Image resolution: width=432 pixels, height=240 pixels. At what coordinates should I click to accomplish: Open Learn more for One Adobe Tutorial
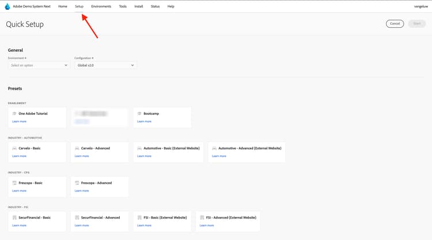(x=19, y=121)
